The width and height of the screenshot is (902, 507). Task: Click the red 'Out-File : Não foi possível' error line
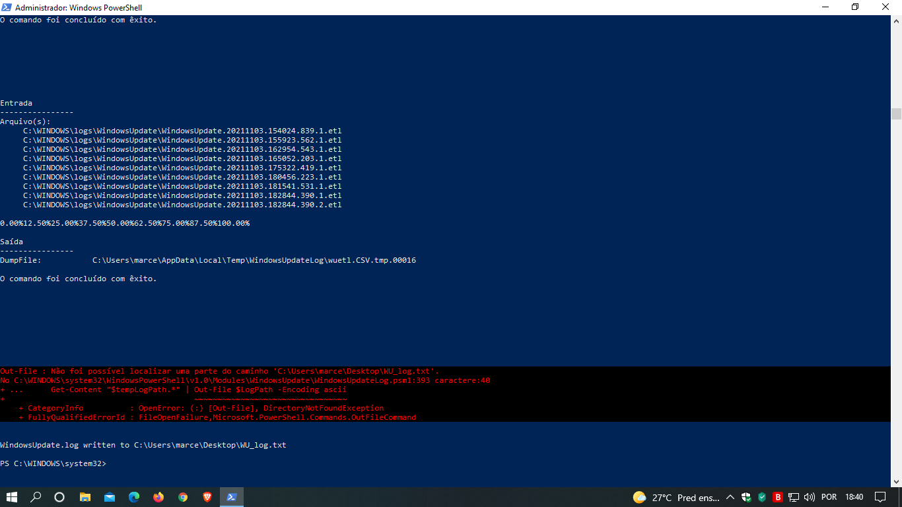click(x=219, y=371)
